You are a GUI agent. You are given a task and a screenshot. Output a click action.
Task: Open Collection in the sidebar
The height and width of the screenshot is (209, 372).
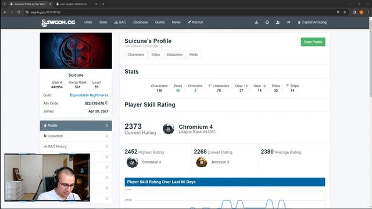(76, 136)
